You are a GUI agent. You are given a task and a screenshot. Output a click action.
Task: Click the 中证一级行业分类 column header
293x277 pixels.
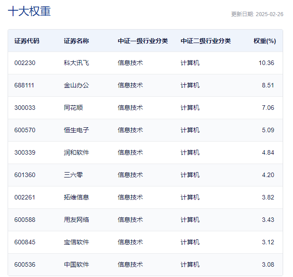point(143,41)
